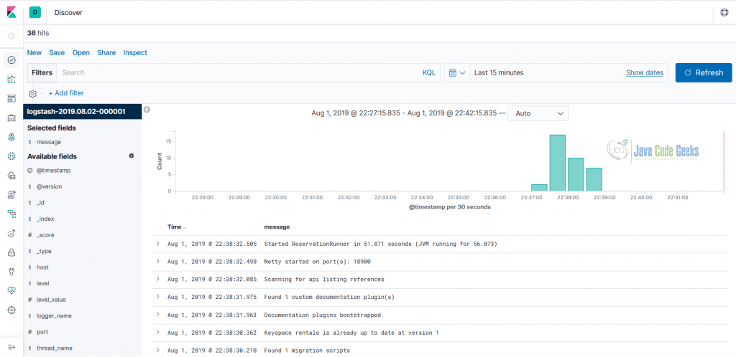
Task: Open Available fields settings gear
Action: pos(132,156)
